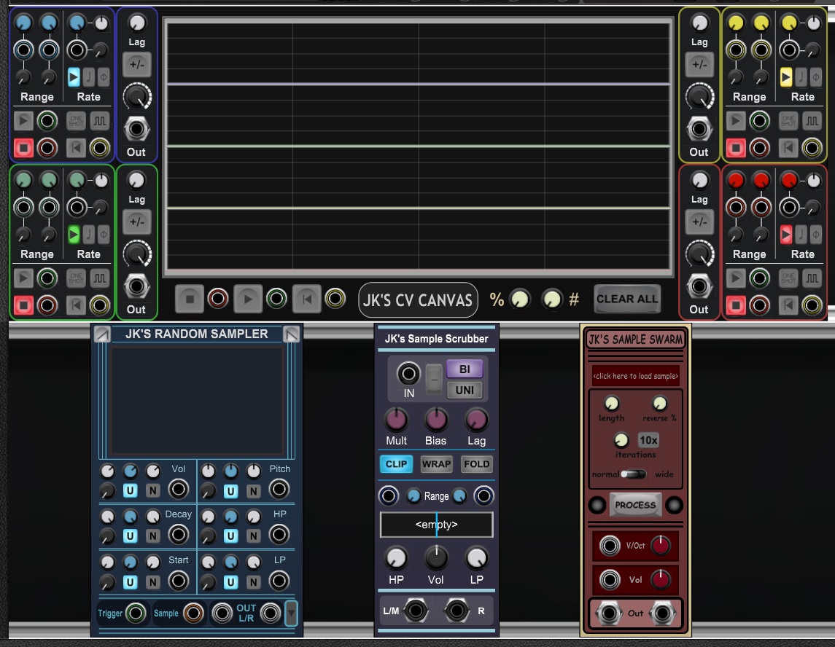Click the play button in the blue CV Canvas section
The height and width of the screenshot is (647, 835).
[23, 121]
